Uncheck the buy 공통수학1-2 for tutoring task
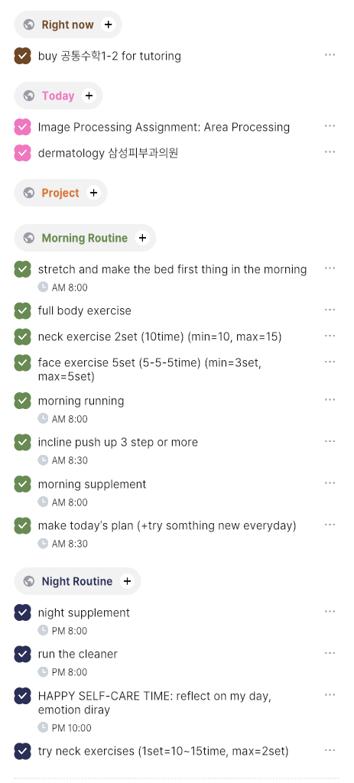The image size is (354, 783). (22, 56)
